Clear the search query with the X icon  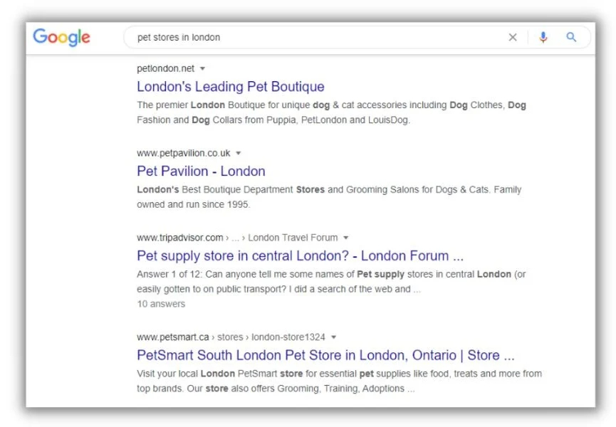coord(513,37)
